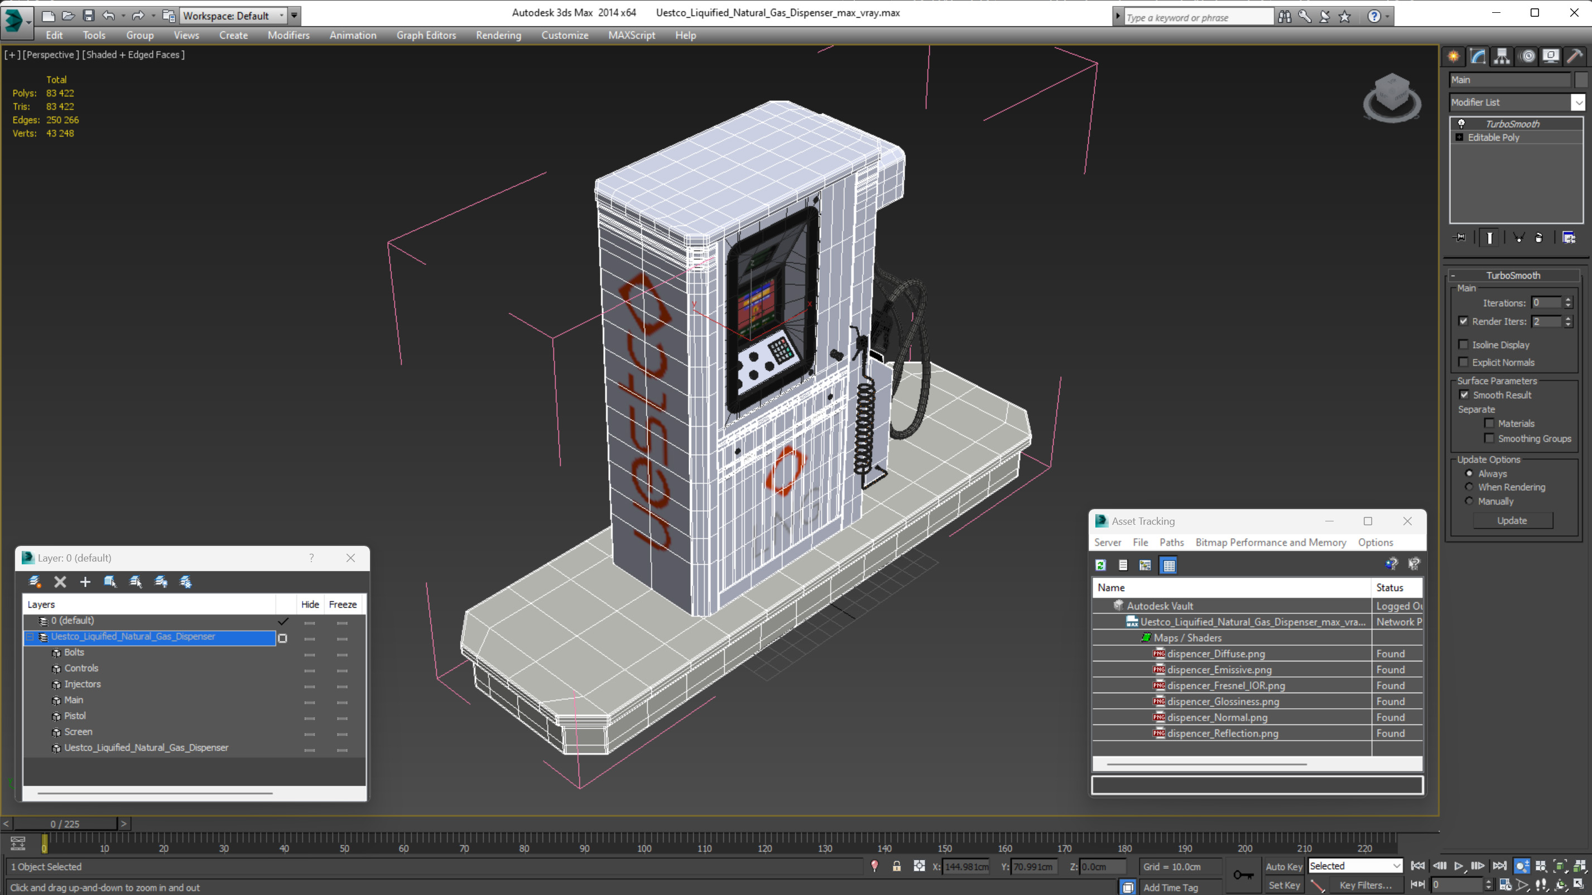Open the Help dropdown arrow in title bar
This screenshot has width=1592, height=895.
click(1387, 17)
